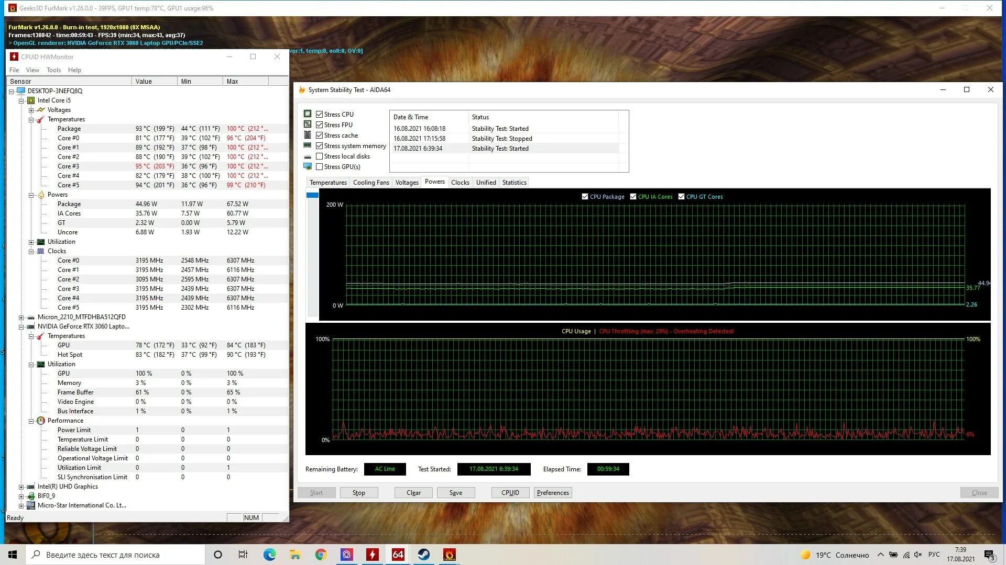Click the Task View taskbar icon
This screenshot has width=1006, height=565.
[x=243, y=555]
